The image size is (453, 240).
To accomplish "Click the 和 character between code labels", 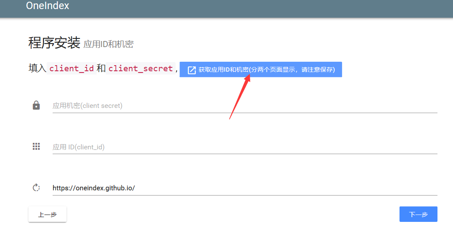I will (x=101, y=68).
